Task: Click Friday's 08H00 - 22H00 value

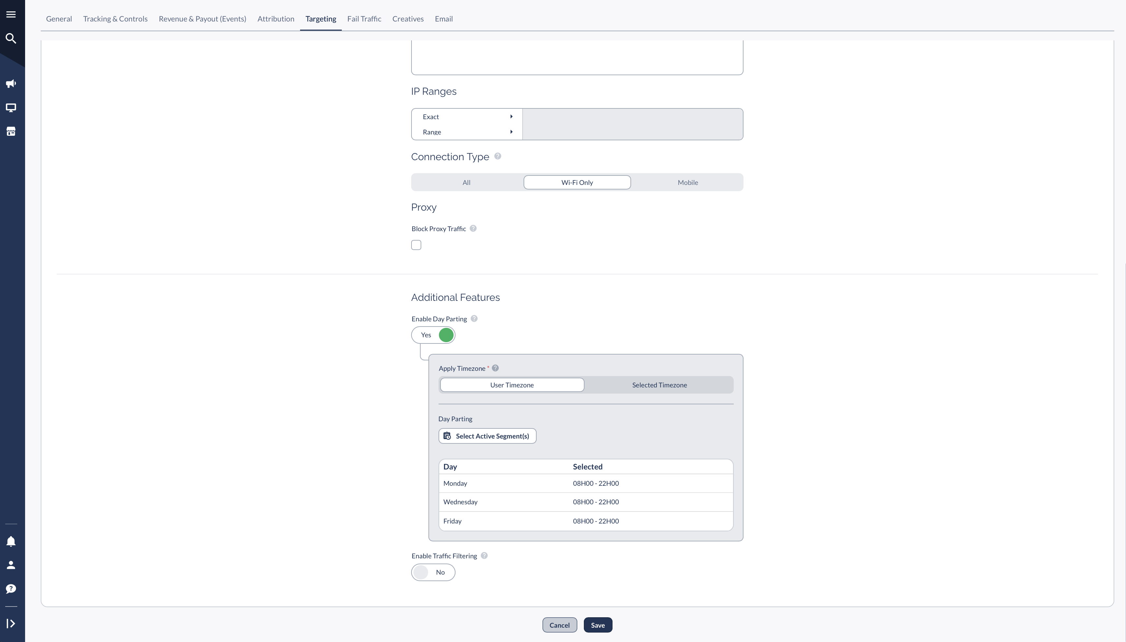Action: 596,521
